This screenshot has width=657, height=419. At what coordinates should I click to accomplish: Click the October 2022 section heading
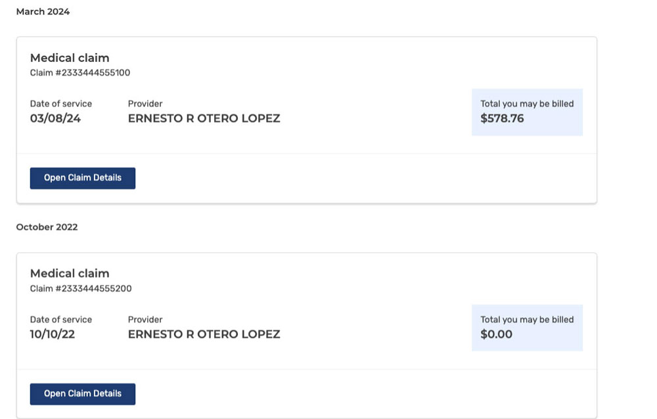47,227
